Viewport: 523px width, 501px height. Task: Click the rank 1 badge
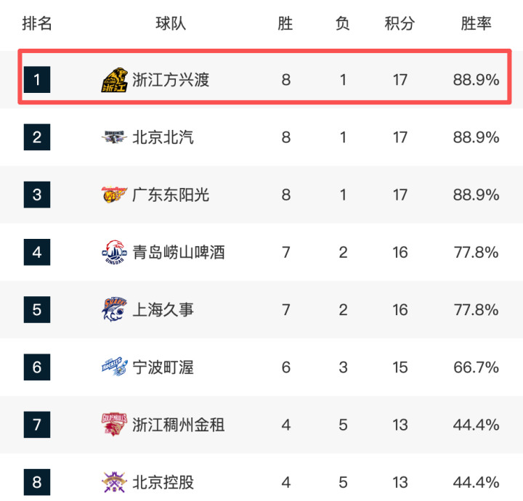(37, 80)
